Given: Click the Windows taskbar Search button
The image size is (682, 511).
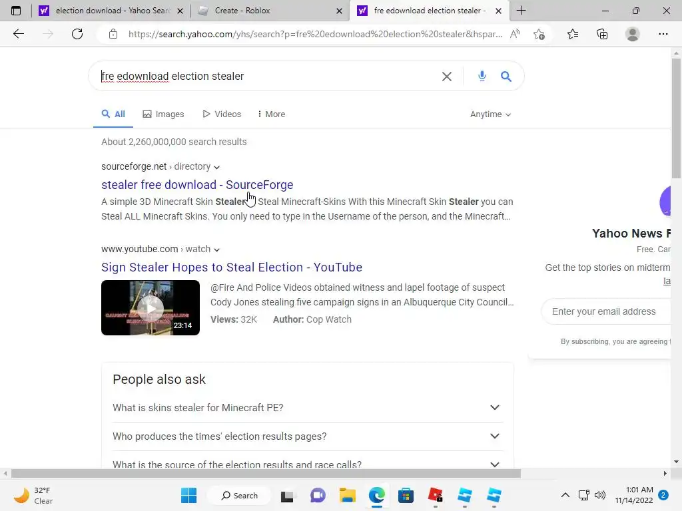Looking at the screenshot, I should 239,495.
